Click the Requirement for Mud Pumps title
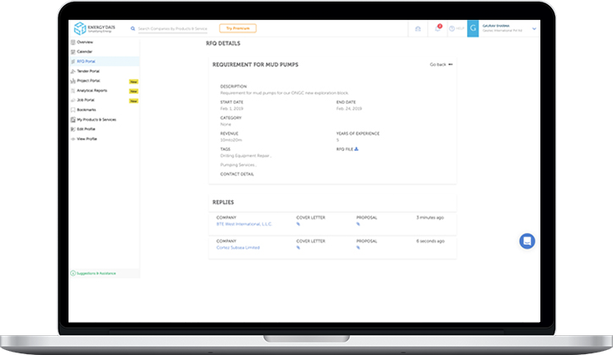613x355 pixels. tap(255, 65)
